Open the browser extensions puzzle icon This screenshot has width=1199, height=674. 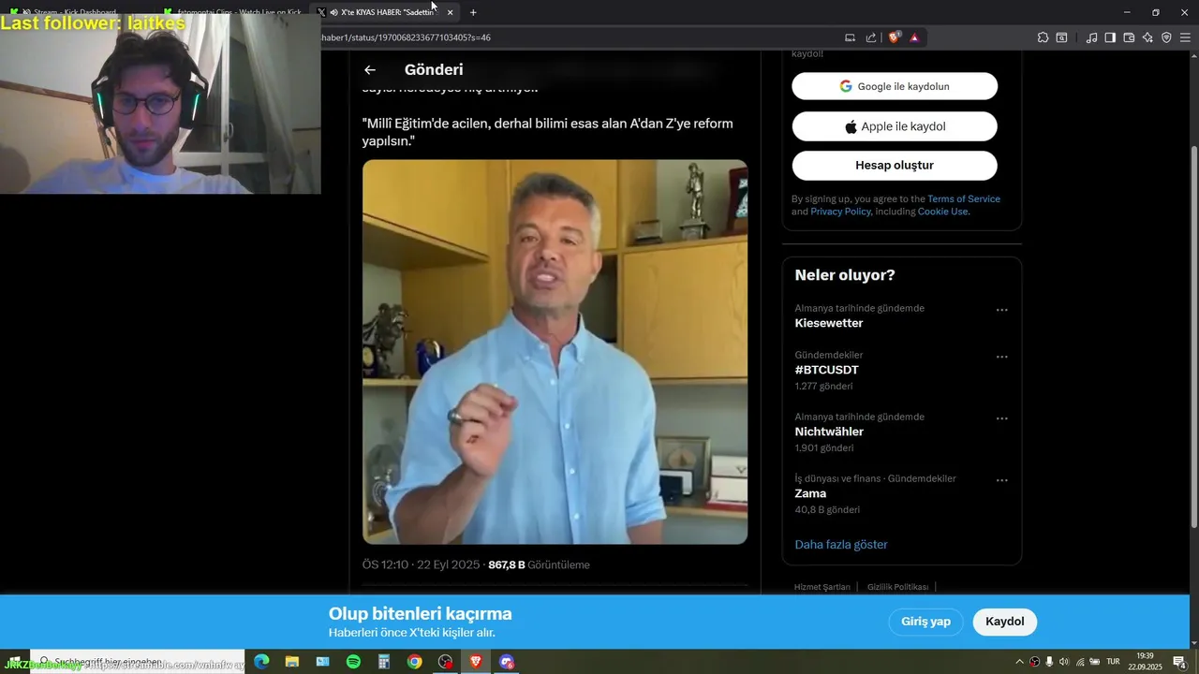pyautogui.click(x=1043, y=37)
